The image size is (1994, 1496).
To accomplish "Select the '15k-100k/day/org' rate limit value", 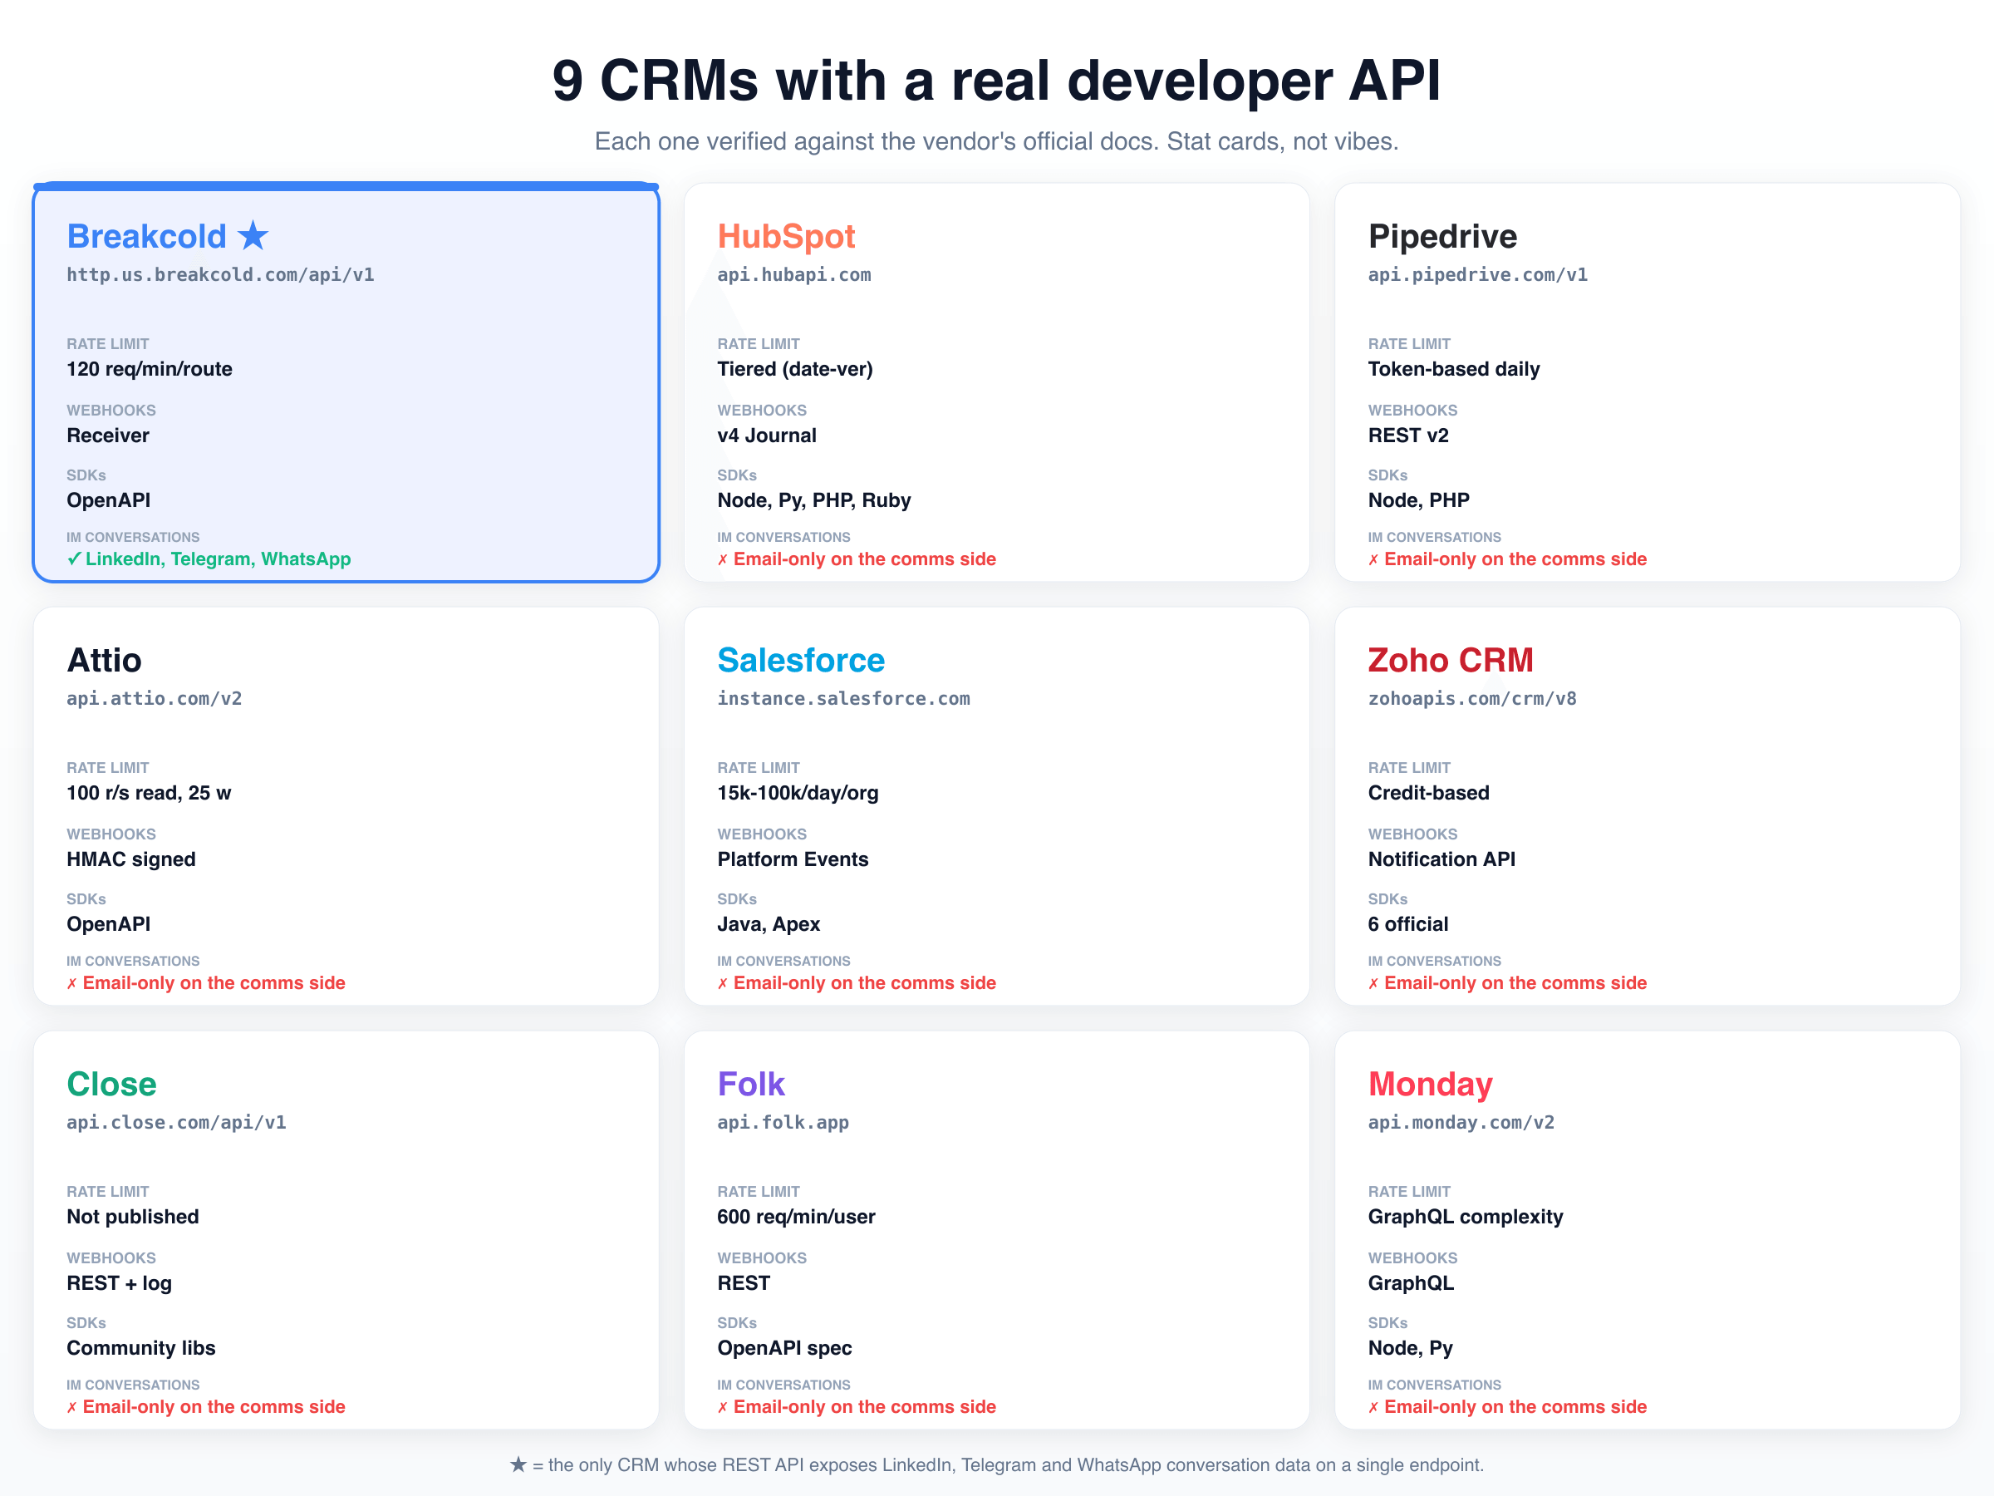I will pyautogui.click(x=798, y=793).
